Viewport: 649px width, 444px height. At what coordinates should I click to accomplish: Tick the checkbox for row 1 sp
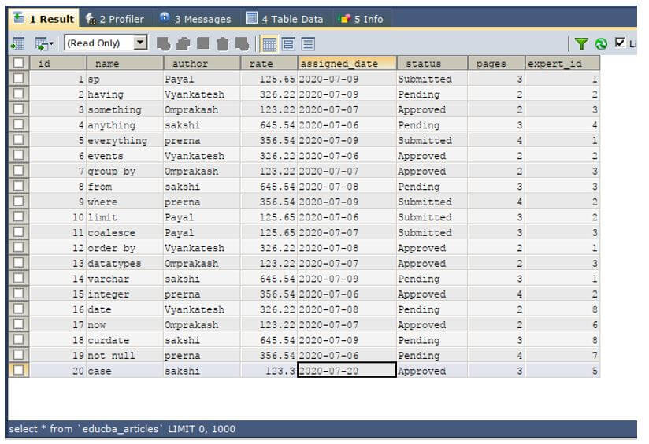click(x=18, y=78)
